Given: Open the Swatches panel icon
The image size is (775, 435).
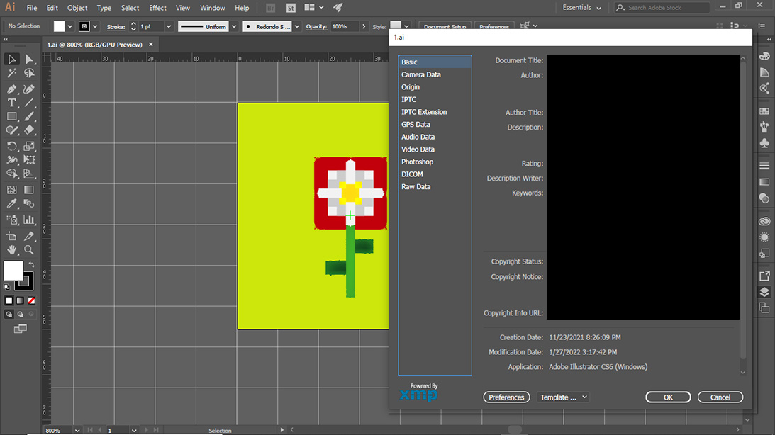Looking at the screenshot, I should click(764, 111).
